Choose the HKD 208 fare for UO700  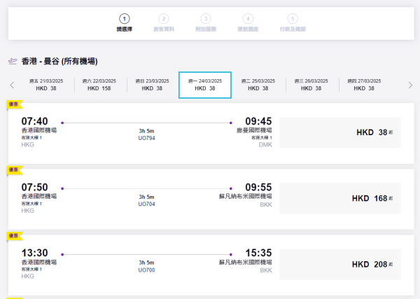[x=340, y=264]
